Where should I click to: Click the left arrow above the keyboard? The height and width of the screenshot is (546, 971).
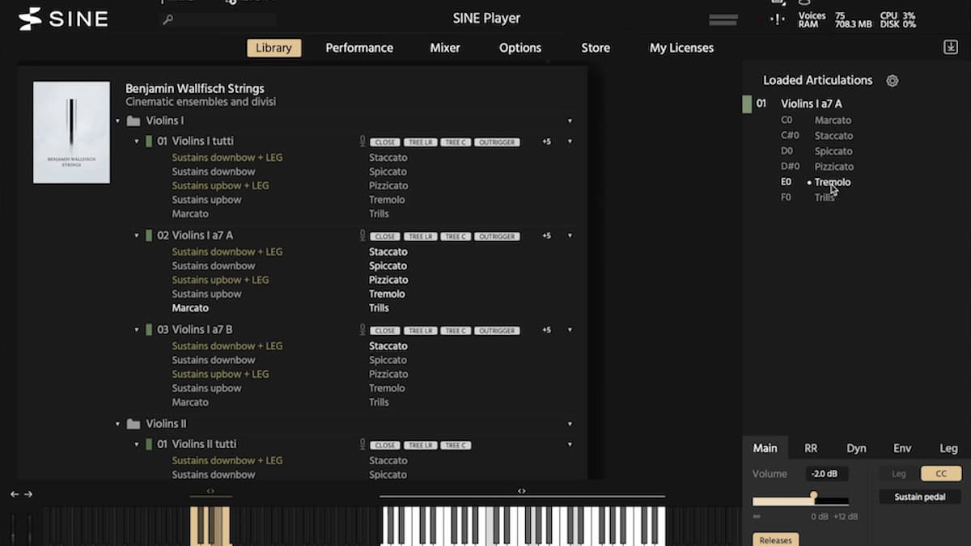15,494
